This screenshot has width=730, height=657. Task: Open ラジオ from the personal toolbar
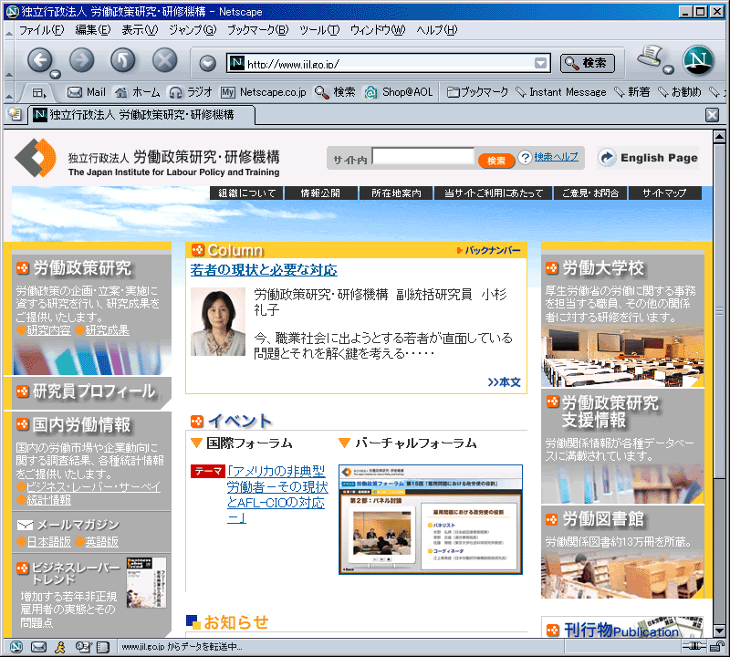(191, 92)
